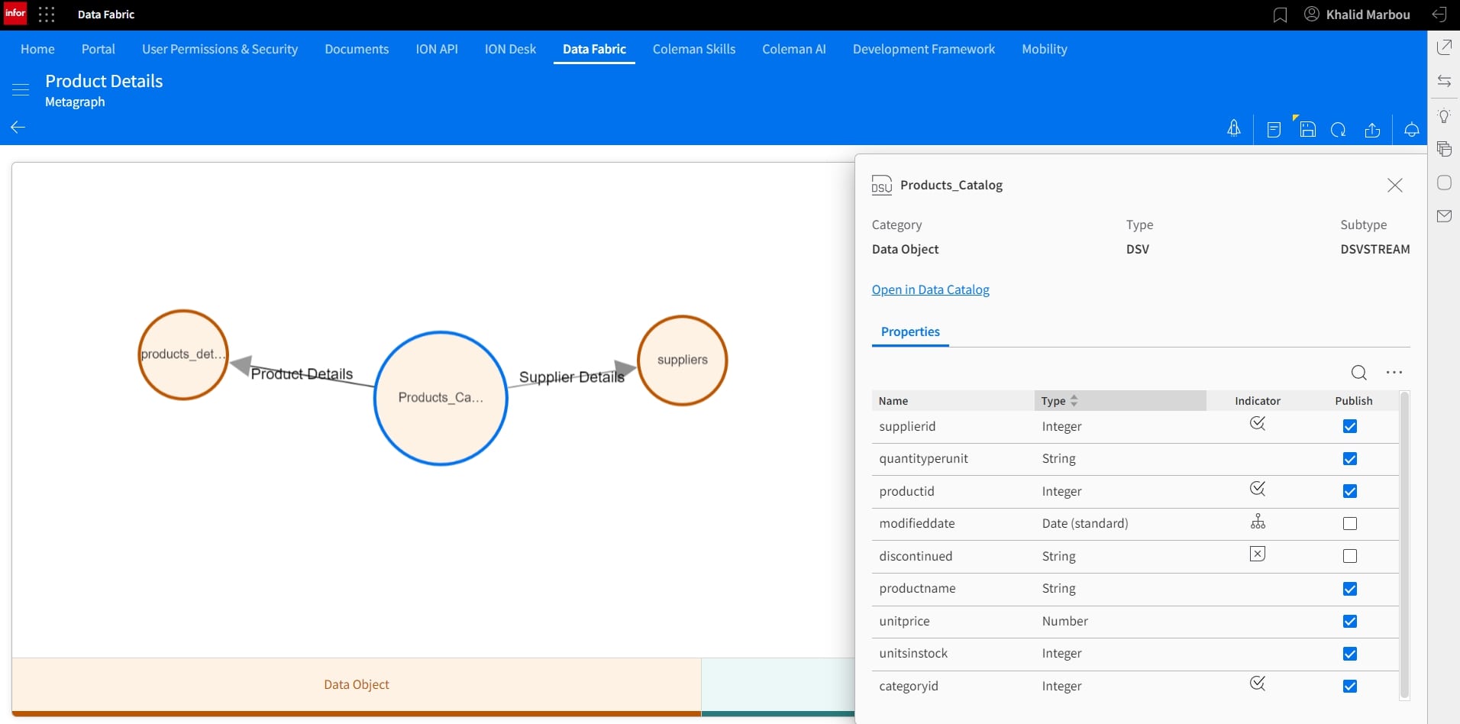Select the unitprice property row name
The height and width of the screenshot is (724, 1460).
[x=904, y=621]
